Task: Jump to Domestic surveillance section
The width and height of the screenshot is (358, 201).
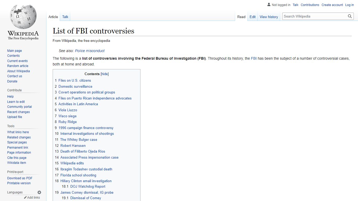Action: [x=75, y=86]
